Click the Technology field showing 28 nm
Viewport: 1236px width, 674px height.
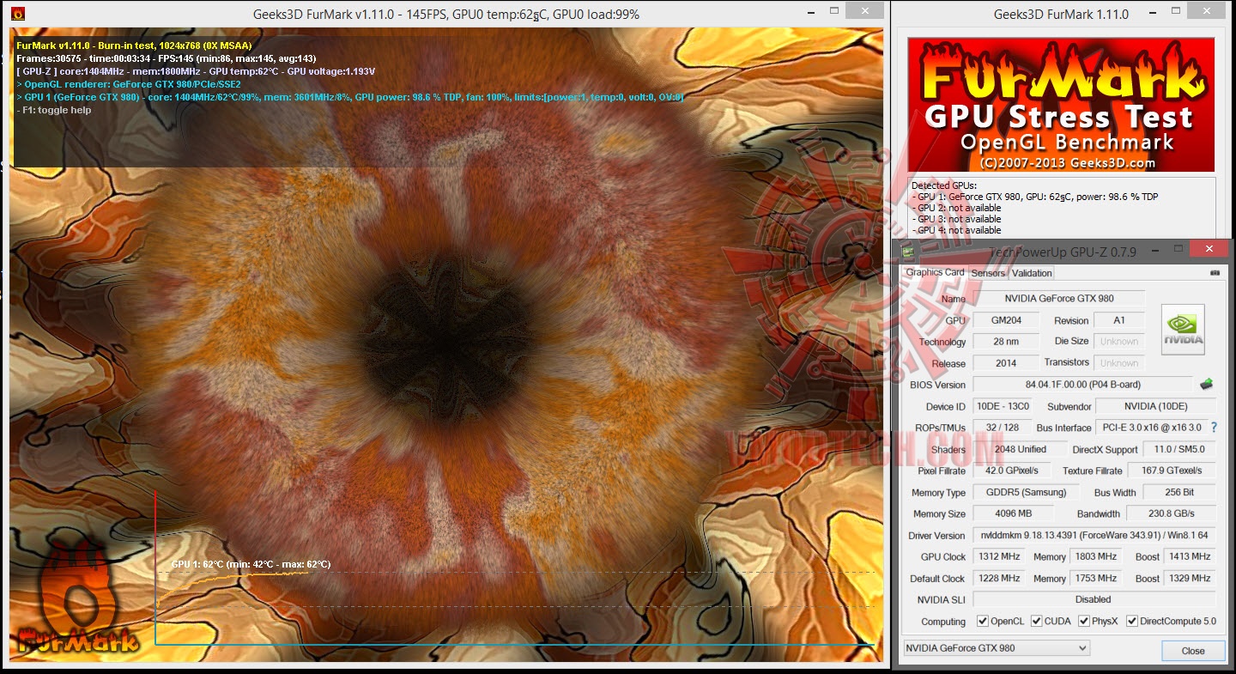tap(1005, 342)
